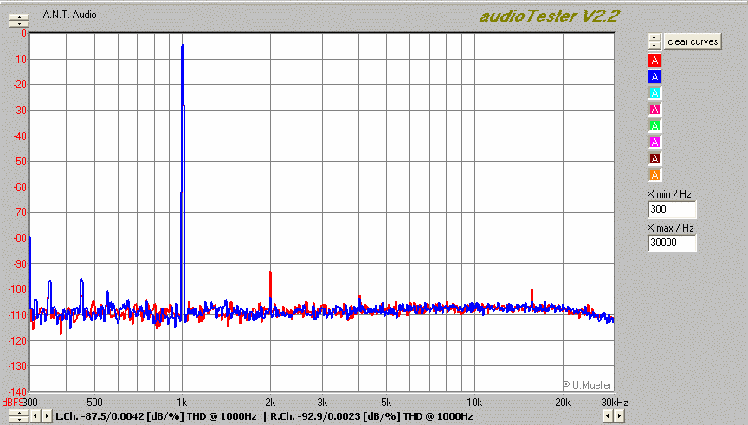Click the 'audioTester V2.2' logo text

coord(549,16)
